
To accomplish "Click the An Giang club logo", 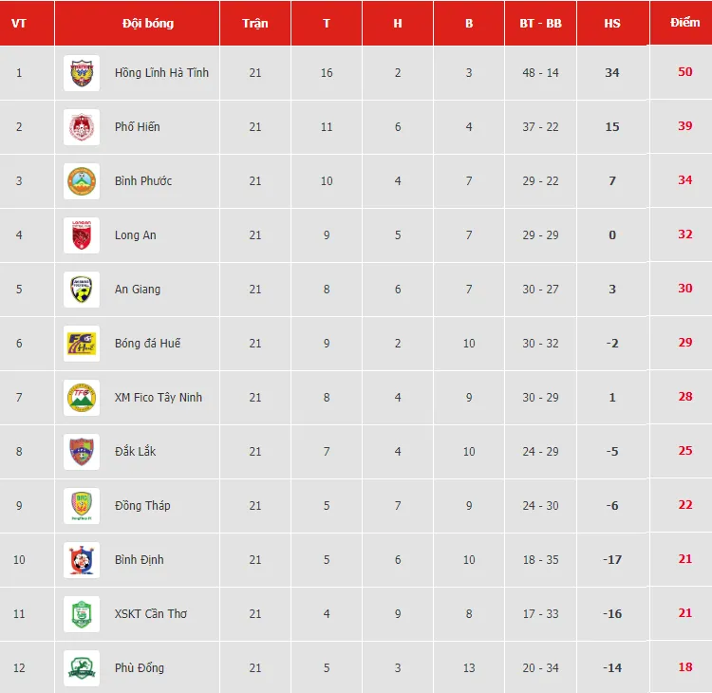I will [x=81, y=290].
